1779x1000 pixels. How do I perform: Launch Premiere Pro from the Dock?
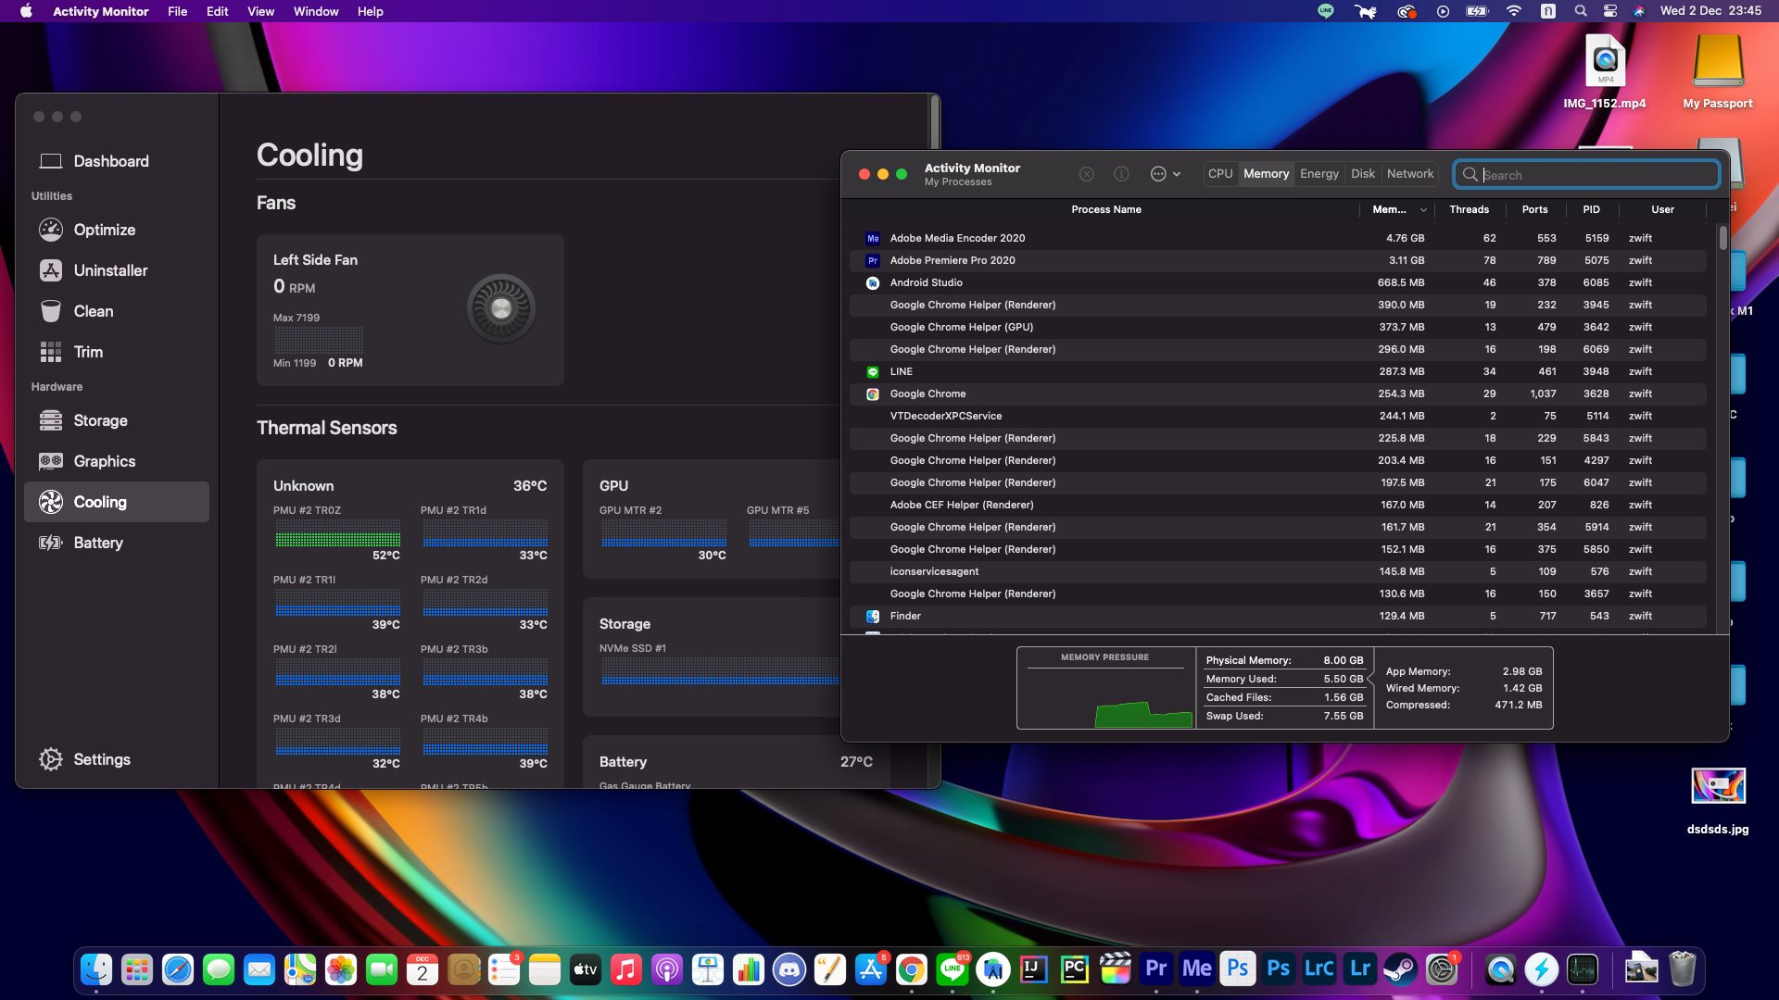point(1156,969)
